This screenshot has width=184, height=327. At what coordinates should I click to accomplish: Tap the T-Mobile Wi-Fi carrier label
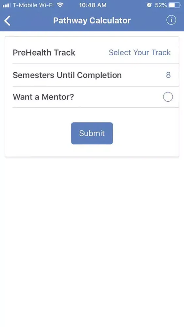point(33,5)
